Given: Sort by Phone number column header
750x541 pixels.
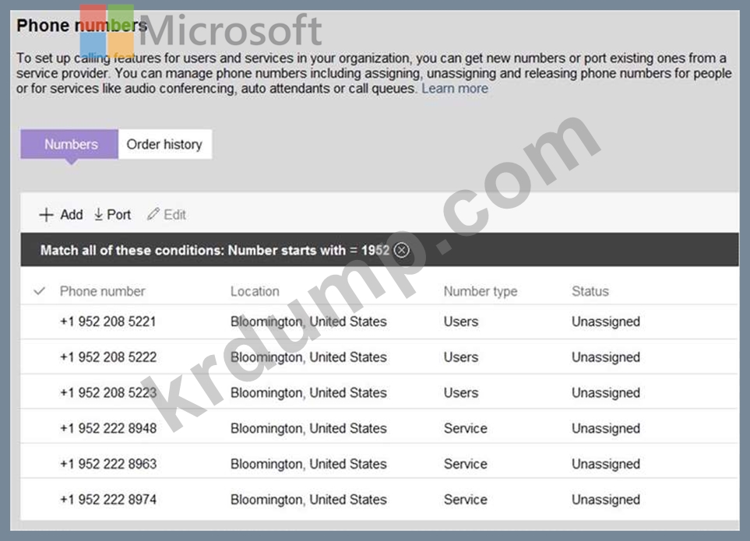Looking at the screenshot, I should coord(102,291).
